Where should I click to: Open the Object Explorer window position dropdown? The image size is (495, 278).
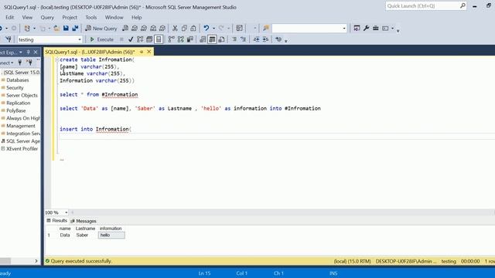(x=21, y=52)
